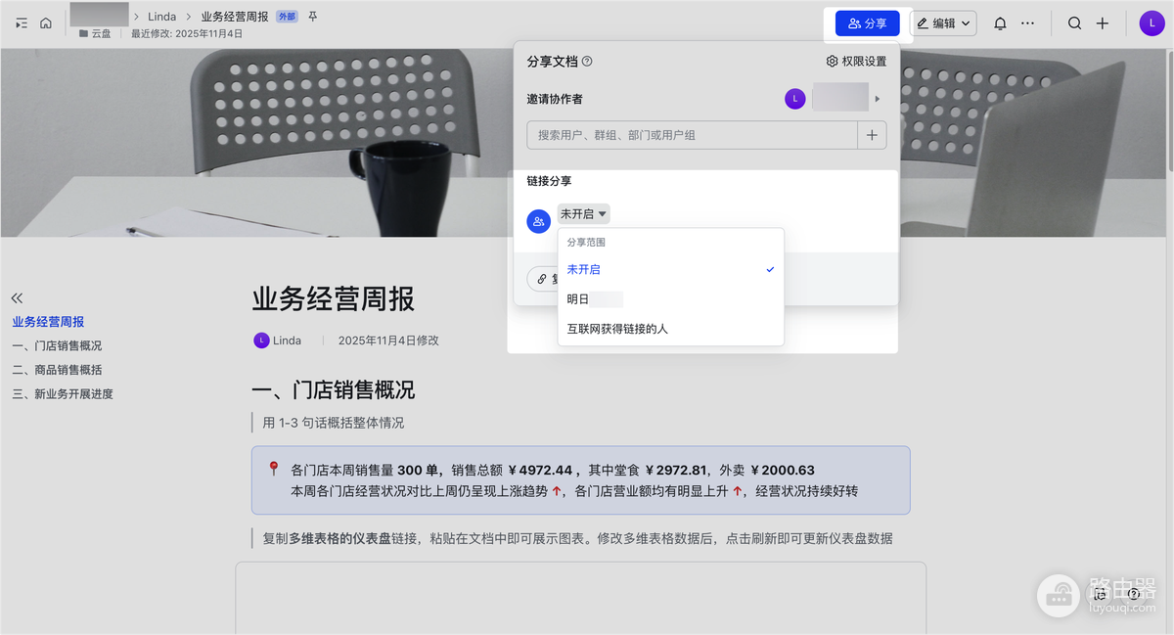This screenshot has height=635, width=1174.
Task: Jump to 一、门店销售概况 in outline
Action: 57,345
